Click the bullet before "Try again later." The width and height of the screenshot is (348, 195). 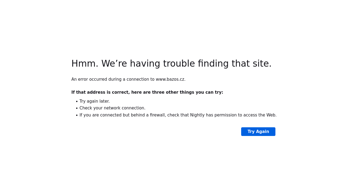coord(77,102)
